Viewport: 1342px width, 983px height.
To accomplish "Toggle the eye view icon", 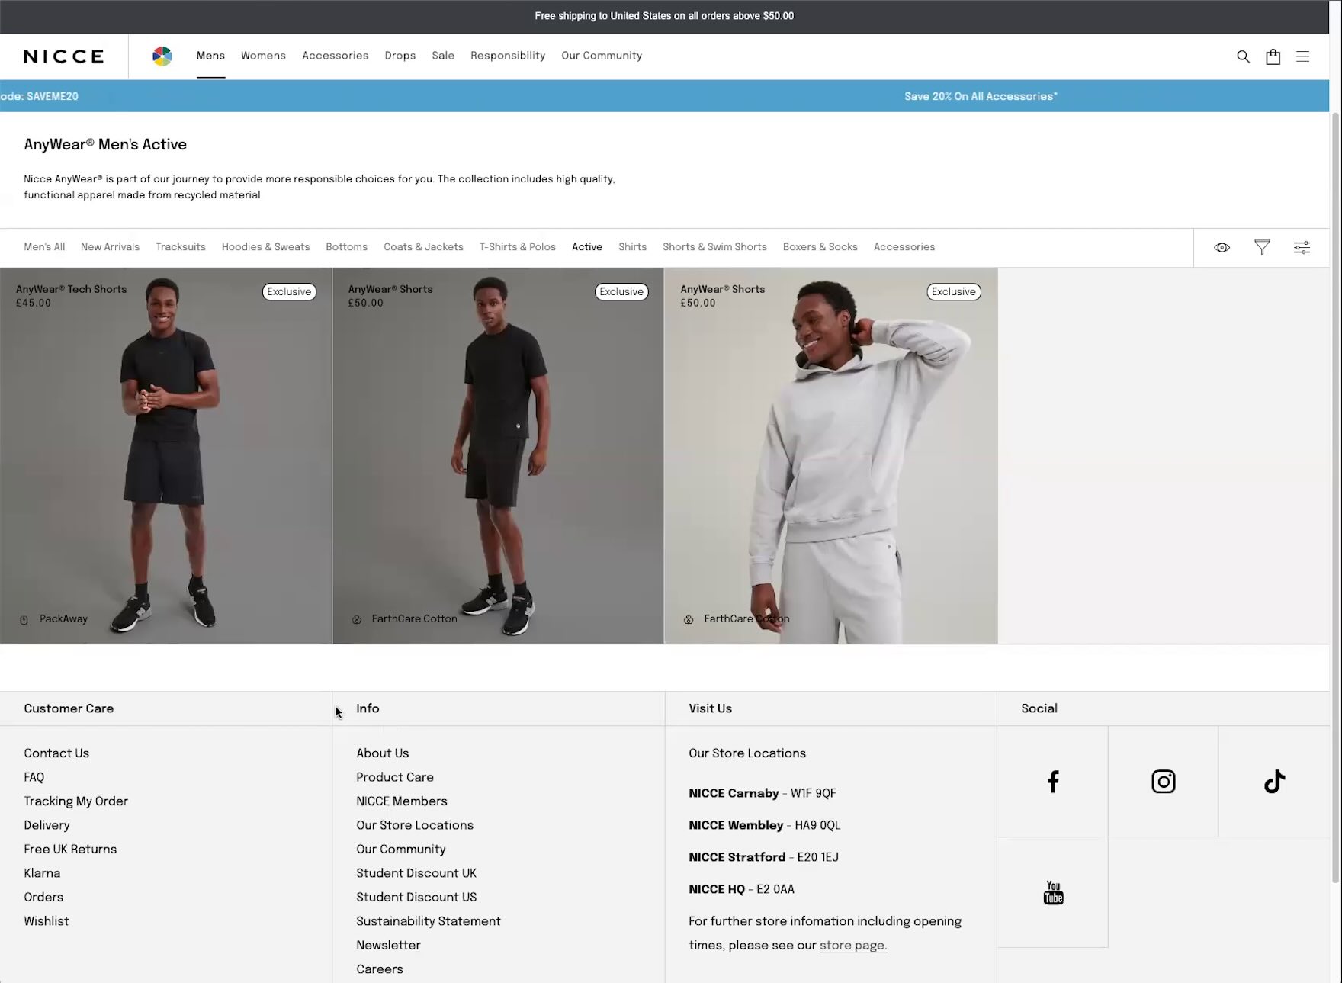I will click(x=1222, y=247).
